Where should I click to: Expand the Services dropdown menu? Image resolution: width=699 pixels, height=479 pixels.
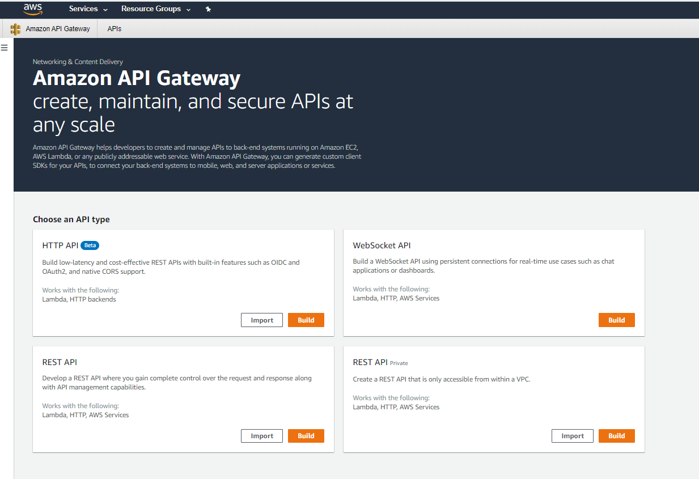[x=88, y=9]
